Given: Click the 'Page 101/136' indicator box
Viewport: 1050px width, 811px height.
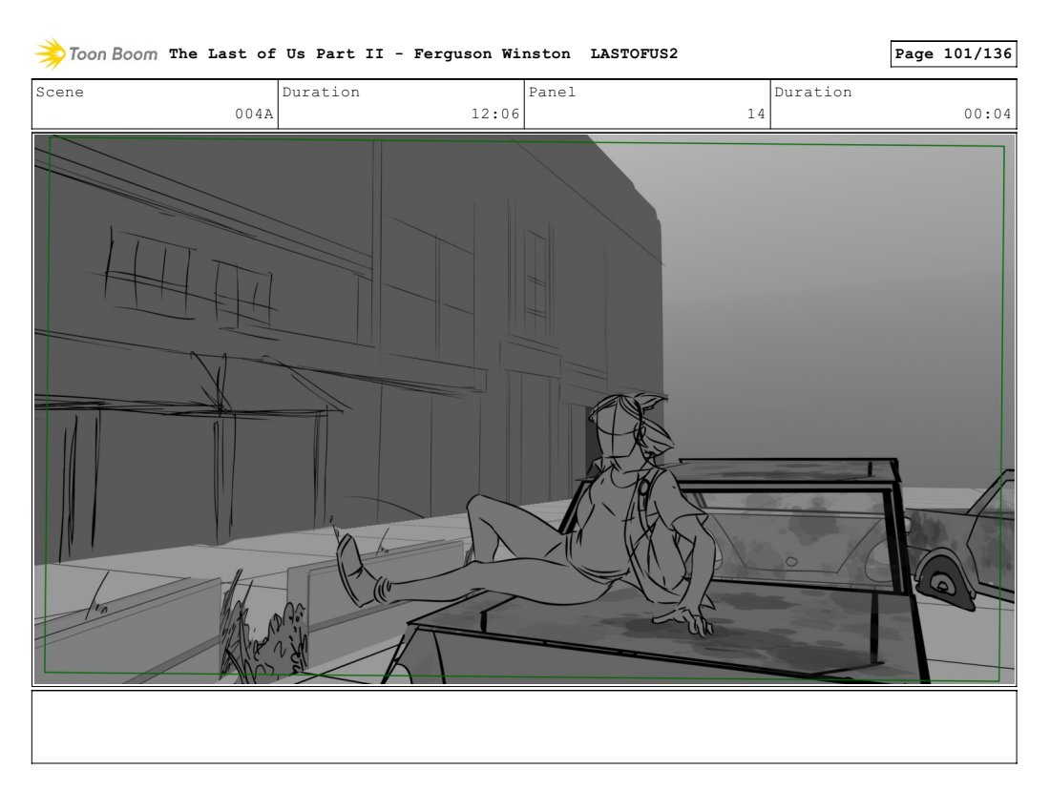Looking at the screenshot, I should point(954,53).
